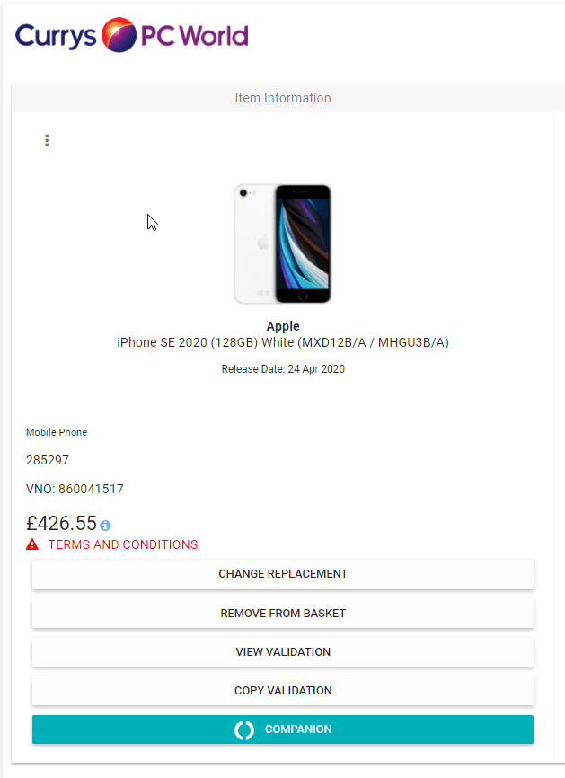Image resolution: width=565 pixels, height=778 pixels.
Task: Launch the COMPANION button label
Action: click(298, 729)
